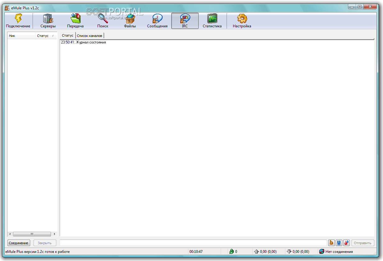Switch to the Статус tab
The height and width of the screenshot is (261, 383).
(x=67, y=35)
